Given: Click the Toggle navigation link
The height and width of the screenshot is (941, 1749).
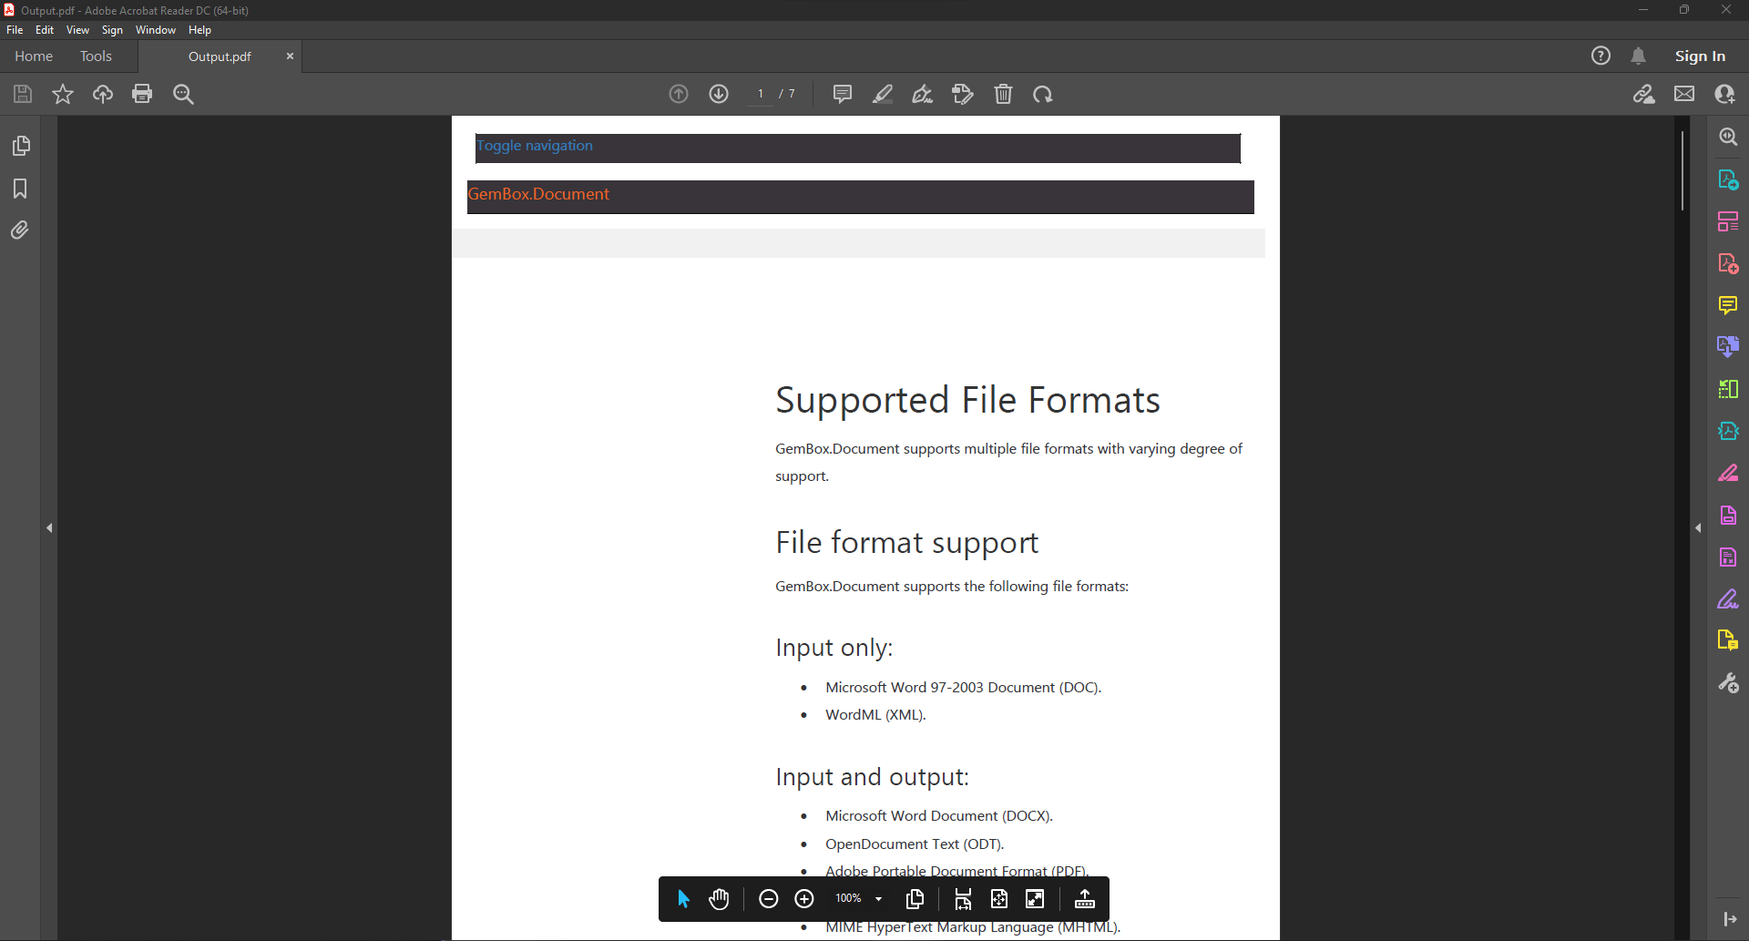Looking at the screenshot, I should 535,146.
